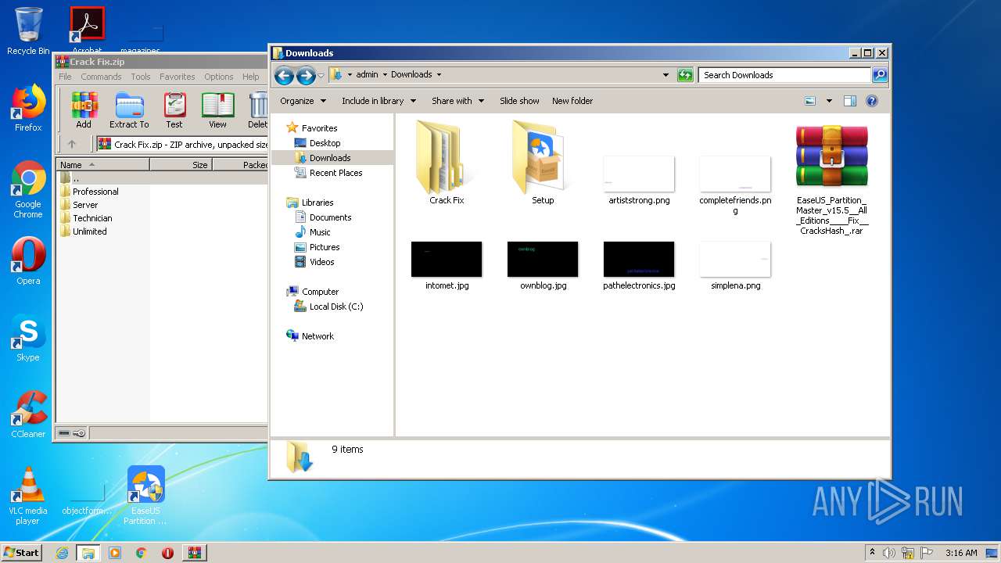
Task: Expand the address bar history dropdown
Action: 666,75
